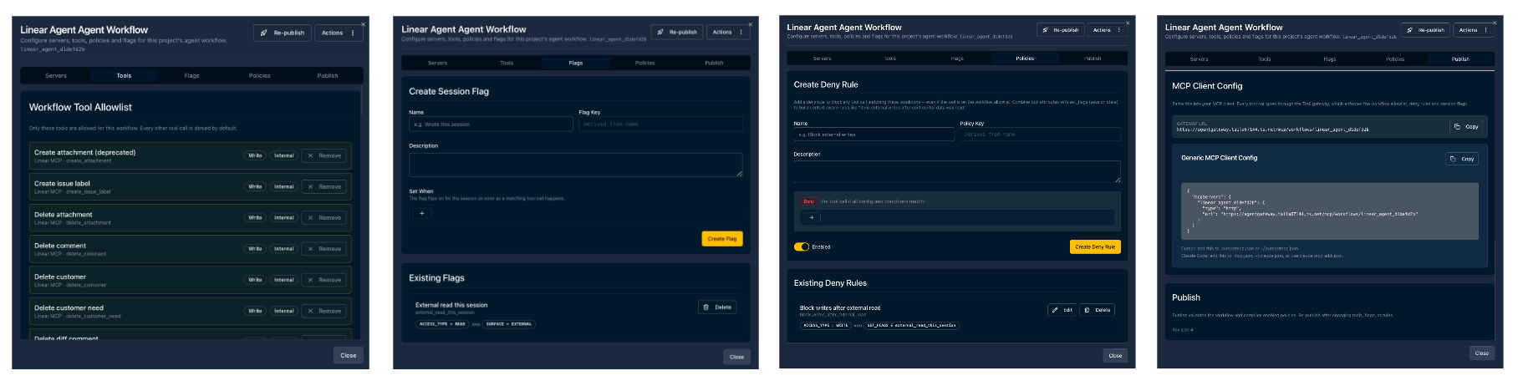Add a Deny rule condition with plus
The image size is (1518, 381).
coord(812,217)
